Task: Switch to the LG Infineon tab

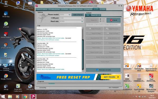Action: [65, 9]
